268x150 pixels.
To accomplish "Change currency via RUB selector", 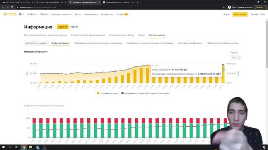I will click(263, 14).
